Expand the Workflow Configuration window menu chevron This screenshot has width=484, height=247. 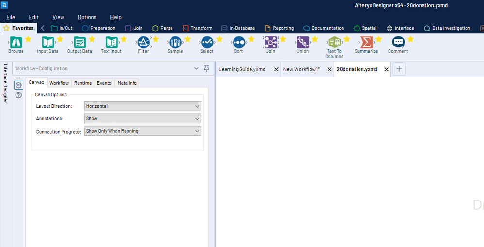(x=196, y=68)
